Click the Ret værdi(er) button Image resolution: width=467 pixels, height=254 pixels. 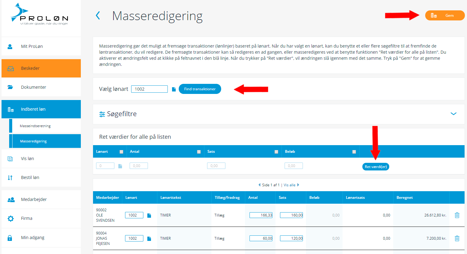(375, 167)
